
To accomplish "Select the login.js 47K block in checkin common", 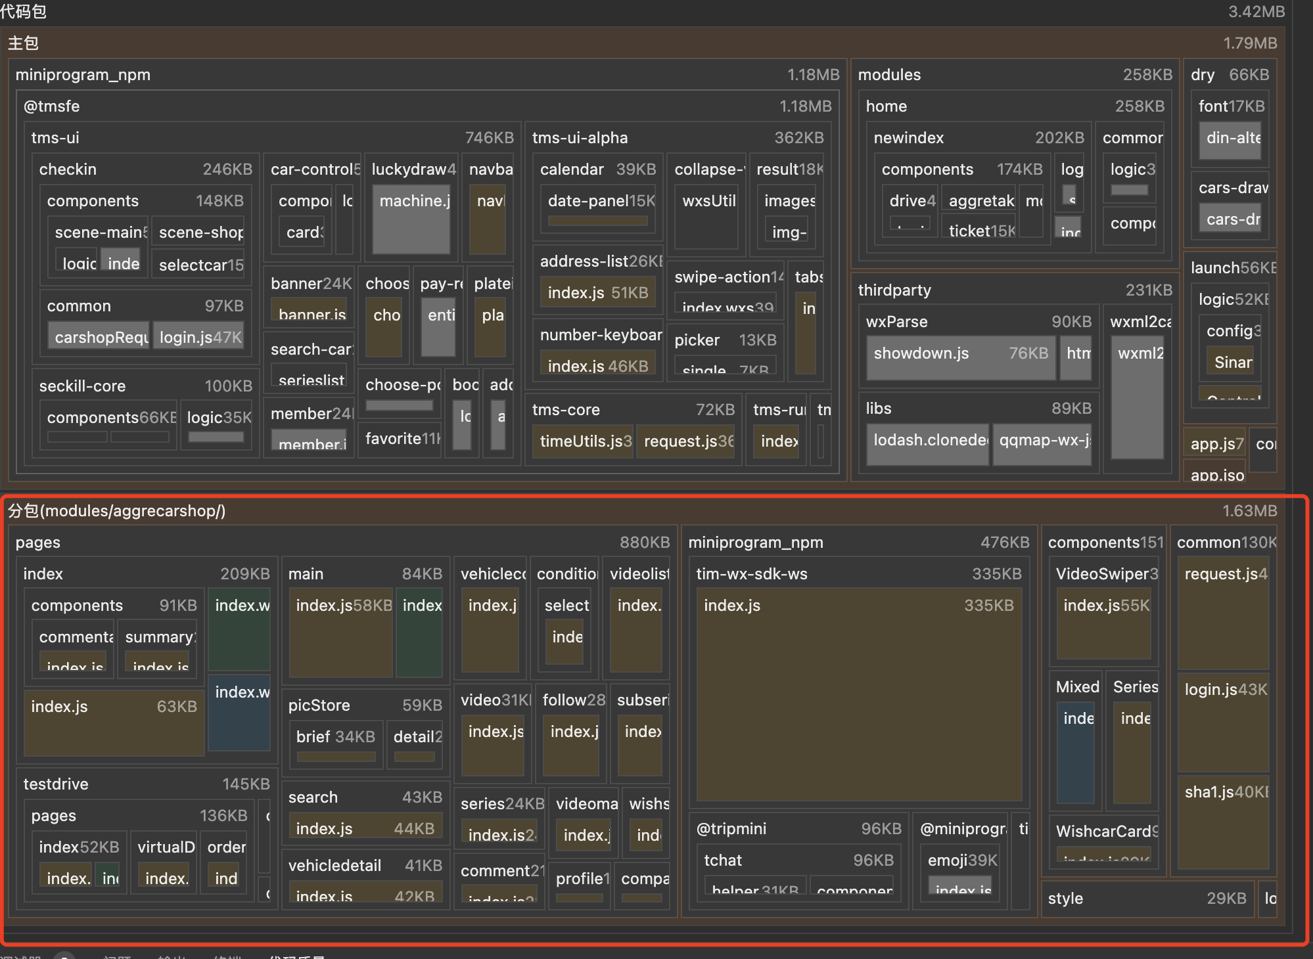I will 199,336.
